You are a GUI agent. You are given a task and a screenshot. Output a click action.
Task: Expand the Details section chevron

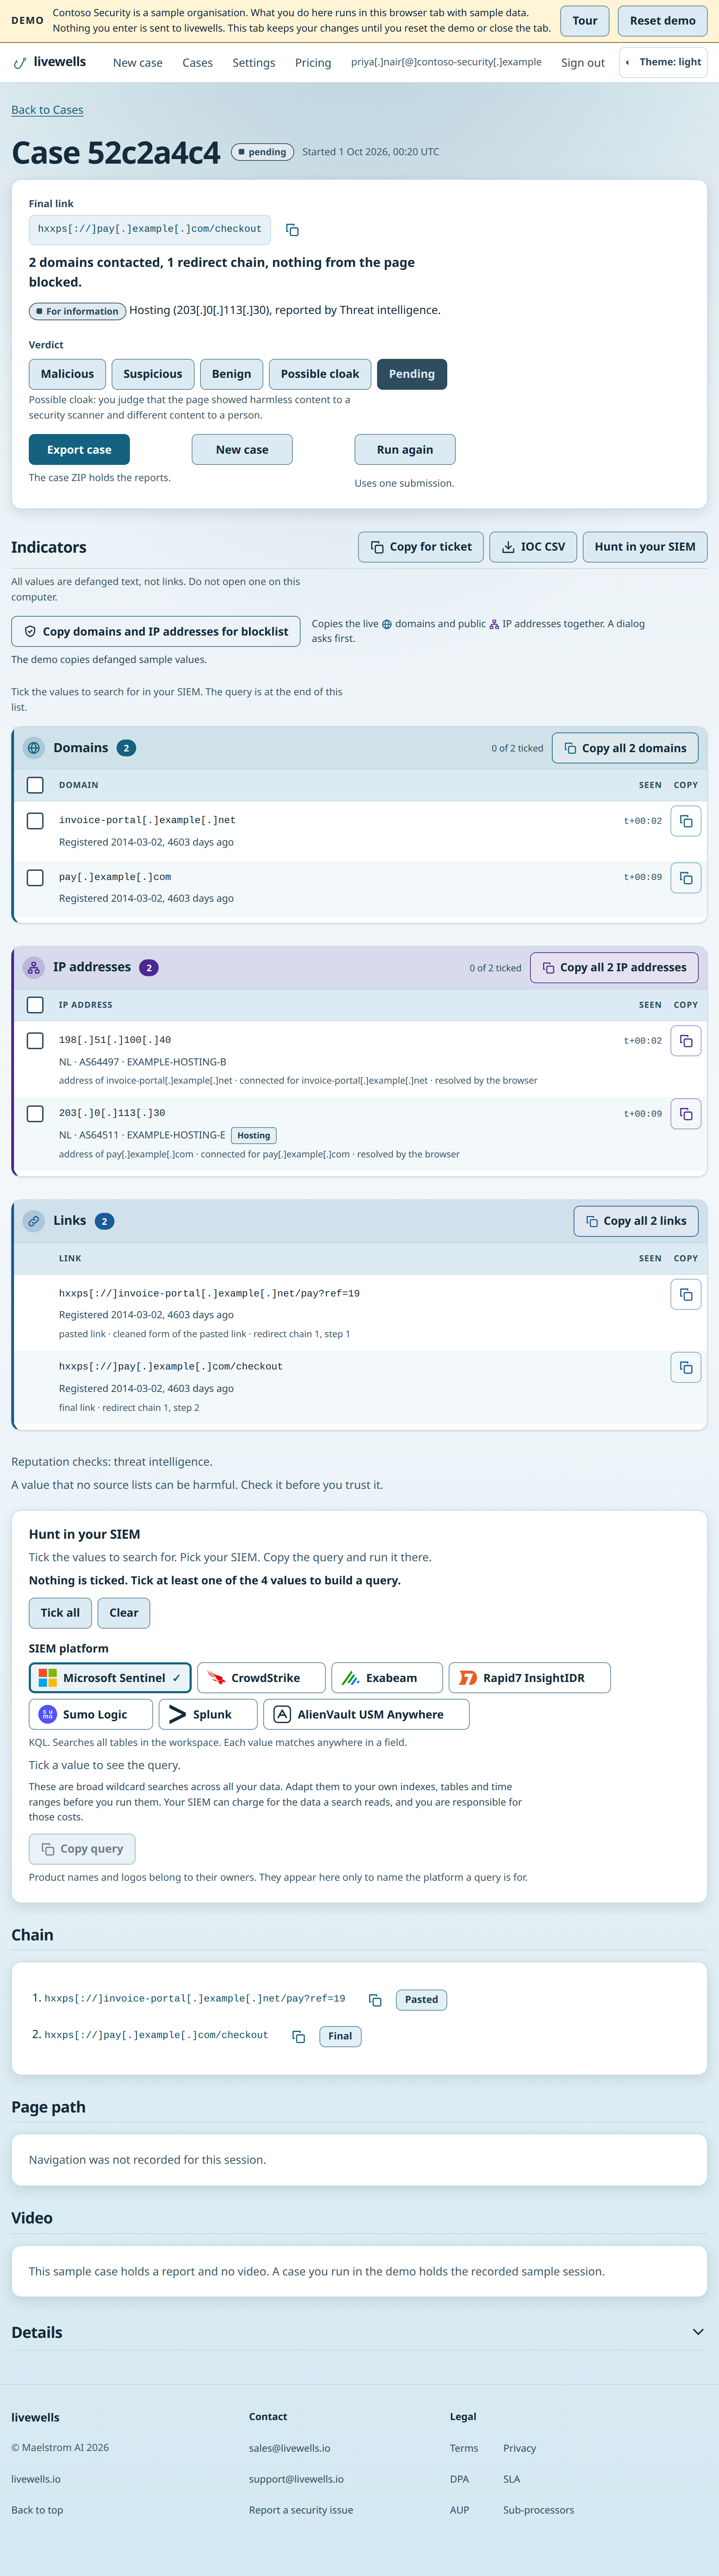(698, 2332)
